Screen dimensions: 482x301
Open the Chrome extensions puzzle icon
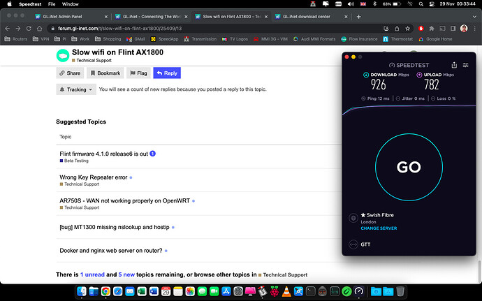(432, 29)
